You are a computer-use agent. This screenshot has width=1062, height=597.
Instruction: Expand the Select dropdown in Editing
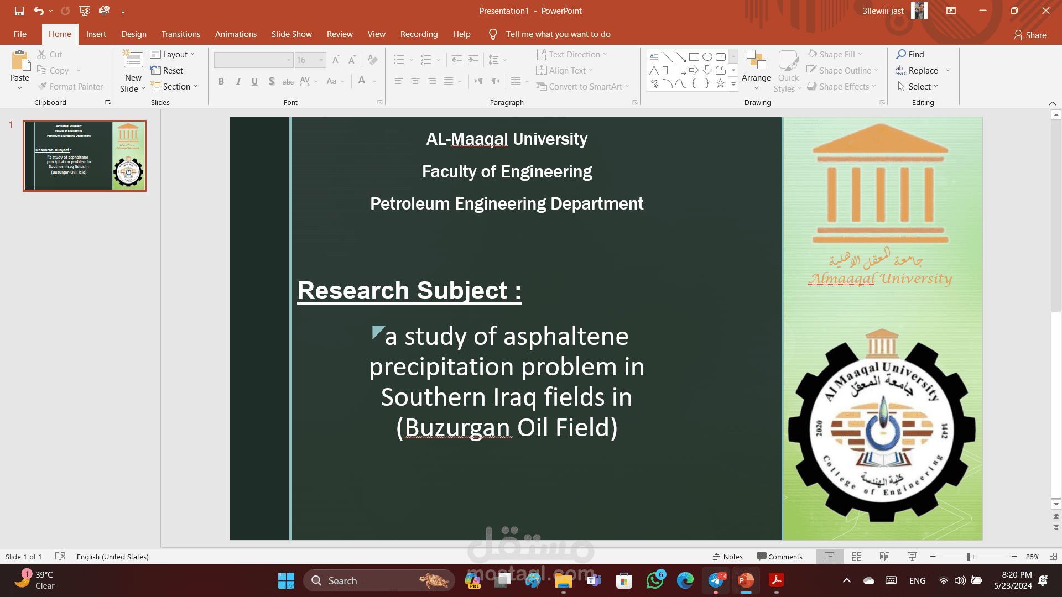coord(918,86)
